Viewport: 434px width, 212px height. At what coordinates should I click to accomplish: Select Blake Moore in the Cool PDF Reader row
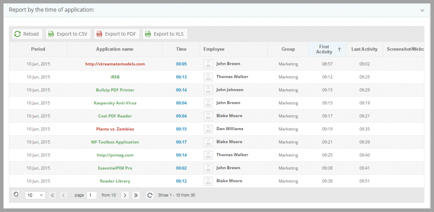pos(229,116)
